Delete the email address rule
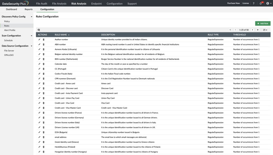The image size is (273, 155). click(44, 137)
